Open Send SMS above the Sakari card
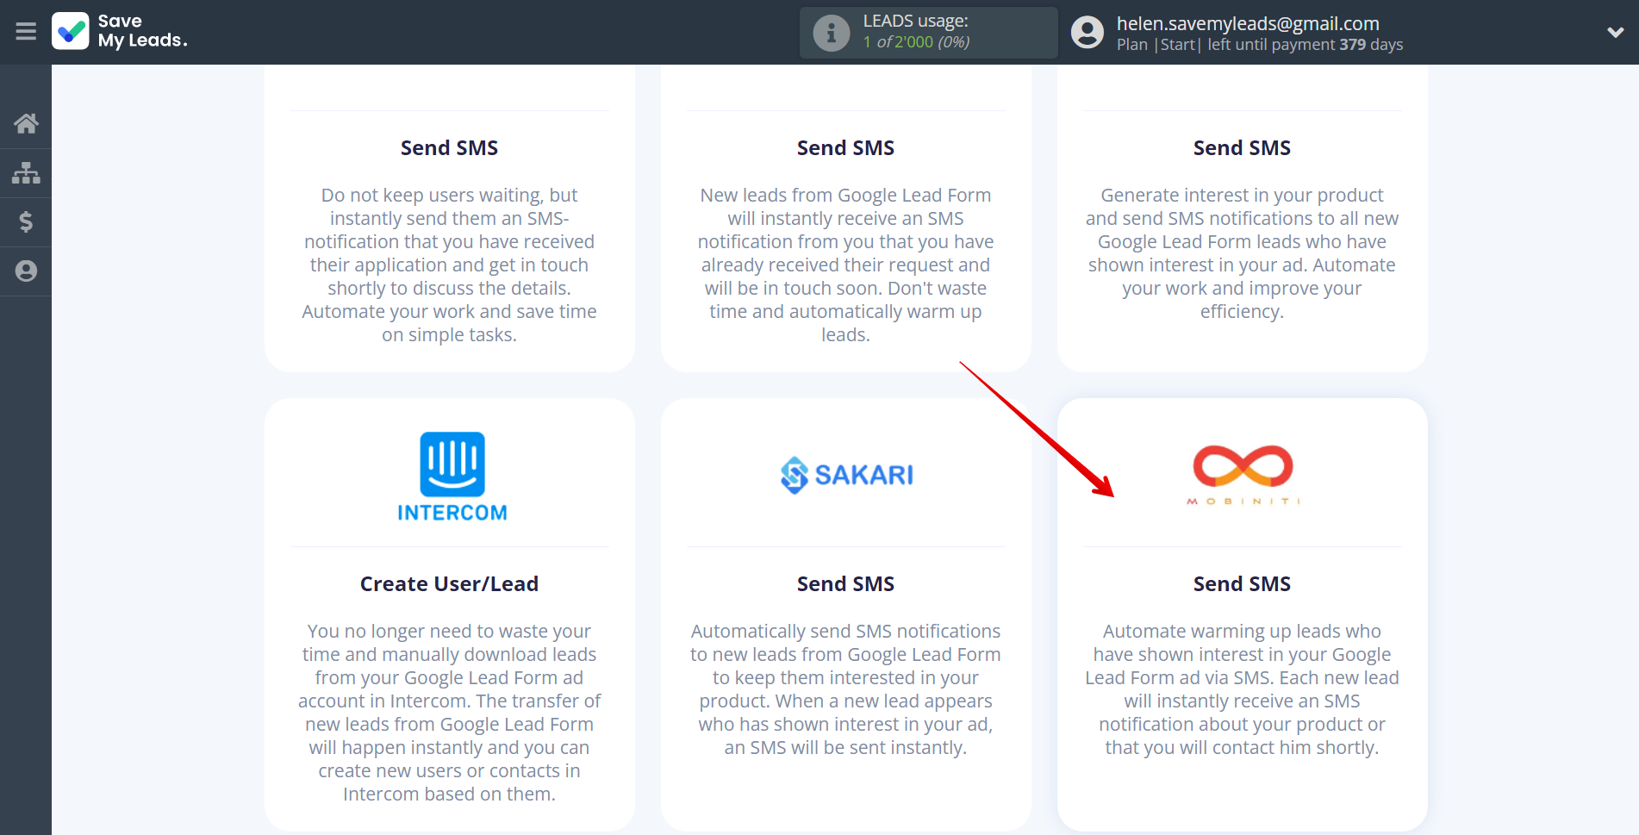This screenshot has height=835, width=1639. pyautogui.click(x=845, y=148)
